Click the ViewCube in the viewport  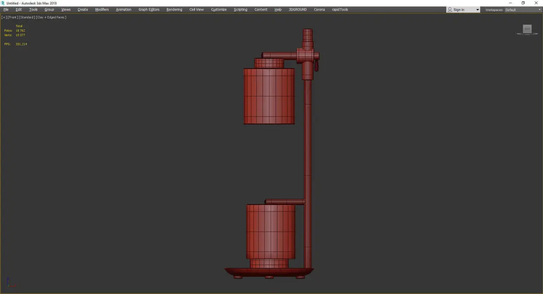[527, 29]
